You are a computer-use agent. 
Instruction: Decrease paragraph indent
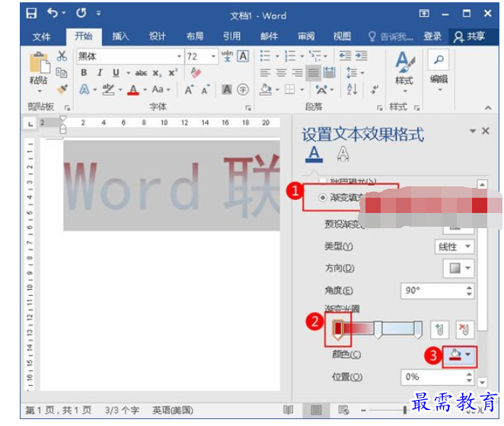click(x=345, y=56)
